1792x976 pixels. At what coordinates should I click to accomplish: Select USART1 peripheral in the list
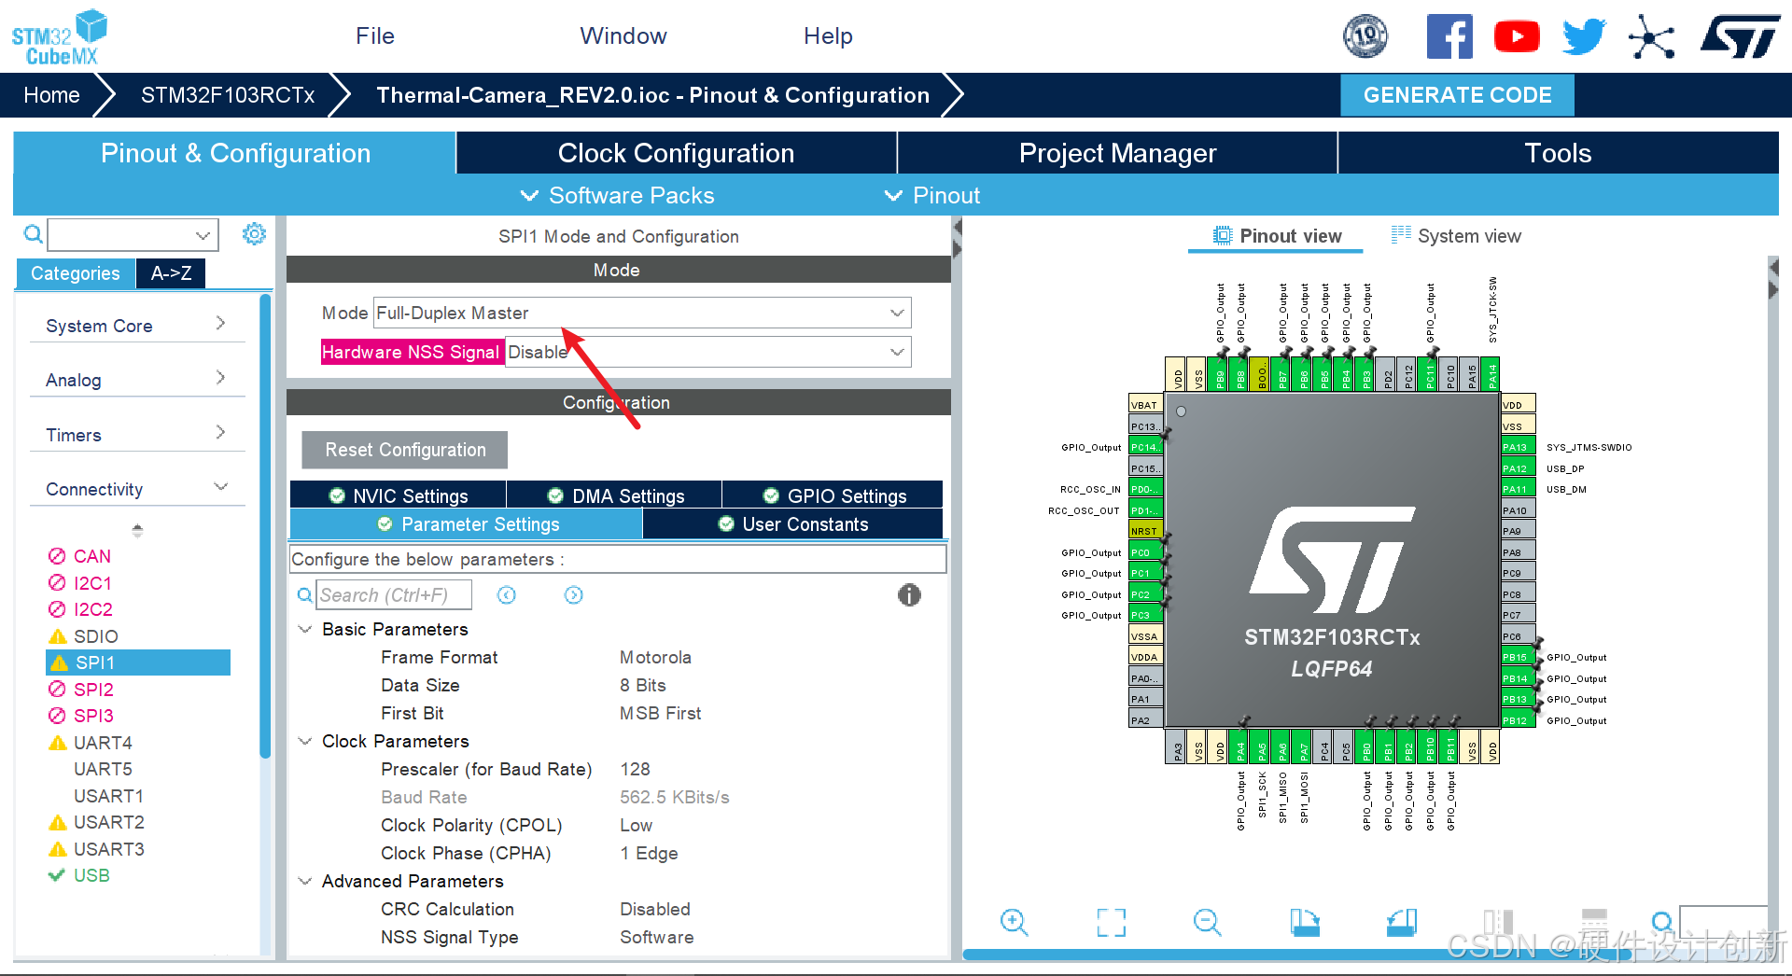[108, 796]
